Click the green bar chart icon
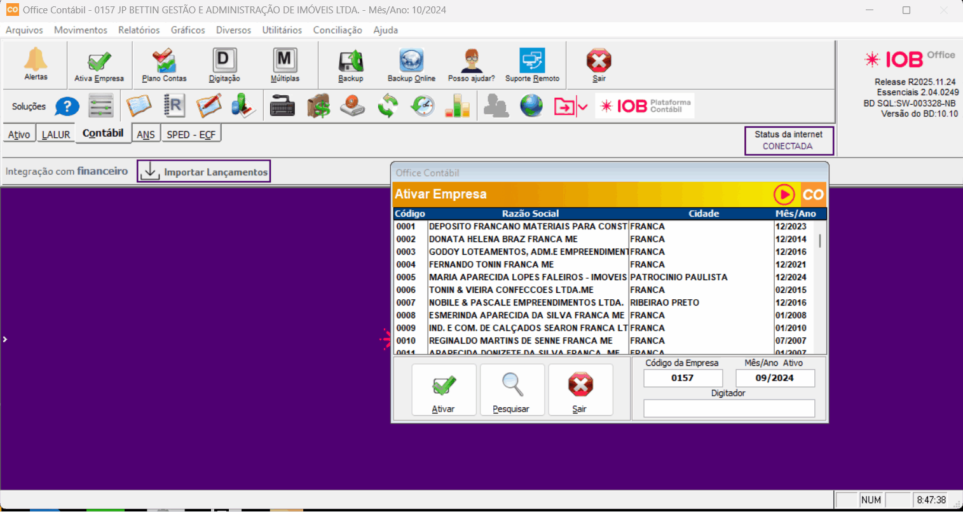The image size is (963, 512). coord(457,106)
